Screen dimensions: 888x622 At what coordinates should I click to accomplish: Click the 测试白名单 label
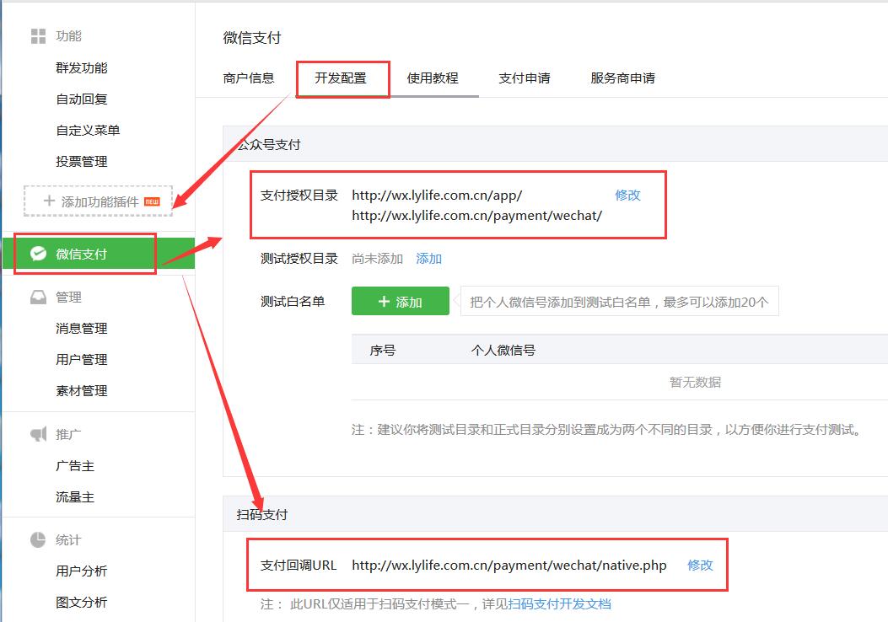[x=293, y=301]
